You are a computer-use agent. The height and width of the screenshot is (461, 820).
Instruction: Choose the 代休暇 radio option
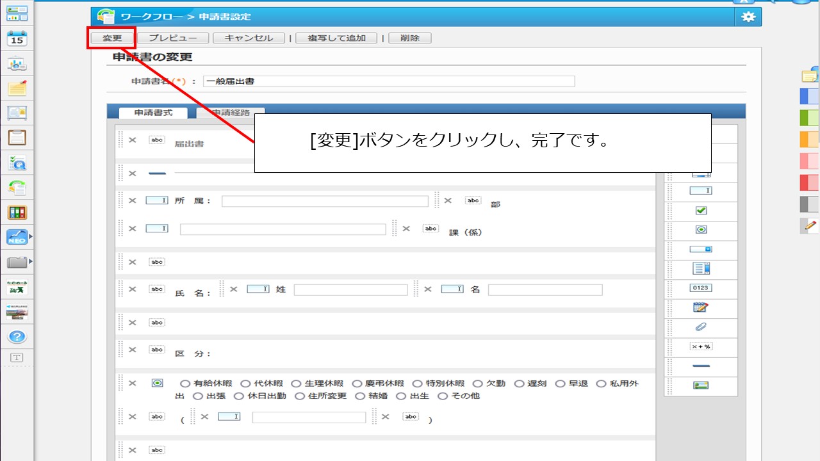point(245,384)
